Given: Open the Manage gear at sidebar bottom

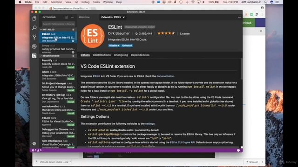Looking at the screenshot, I should 34,143.
